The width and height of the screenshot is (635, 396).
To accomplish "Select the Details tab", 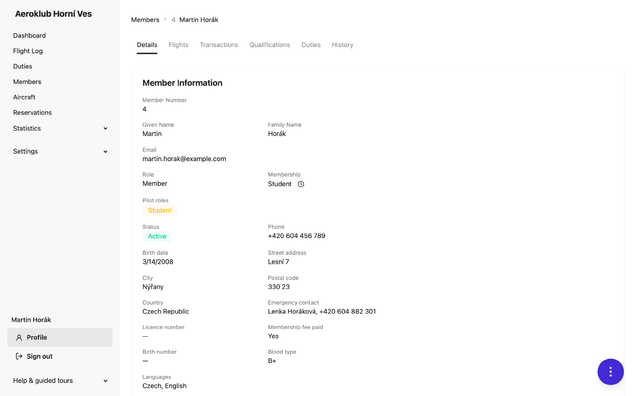I will (x=147, y=45).
